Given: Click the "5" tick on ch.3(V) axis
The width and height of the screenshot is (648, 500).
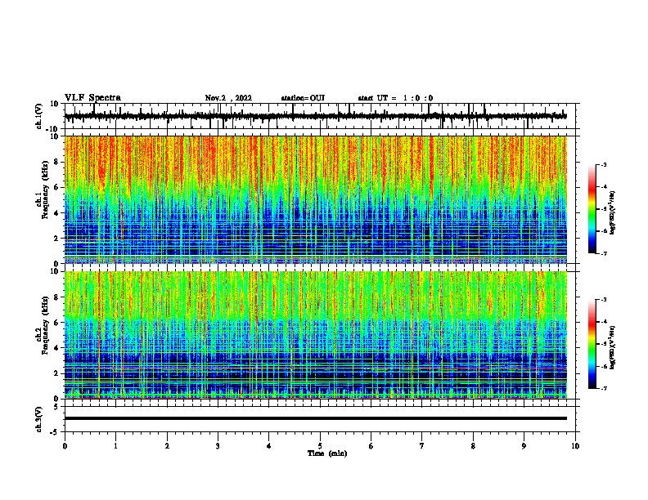Looking at the screenshot, I should click(57, 406).
